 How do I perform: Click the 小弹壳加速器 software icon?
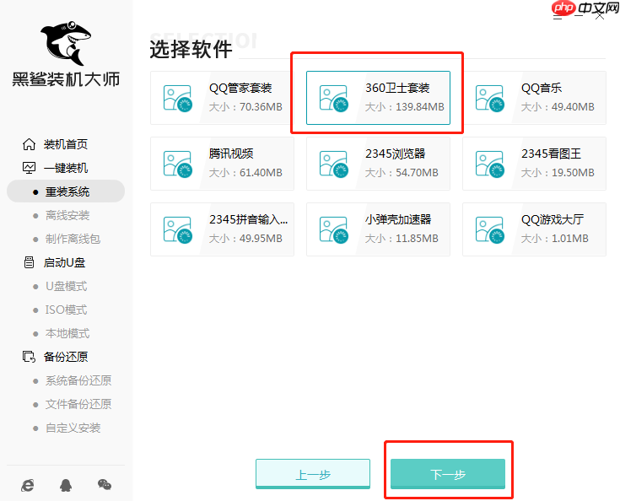point(334,229)
